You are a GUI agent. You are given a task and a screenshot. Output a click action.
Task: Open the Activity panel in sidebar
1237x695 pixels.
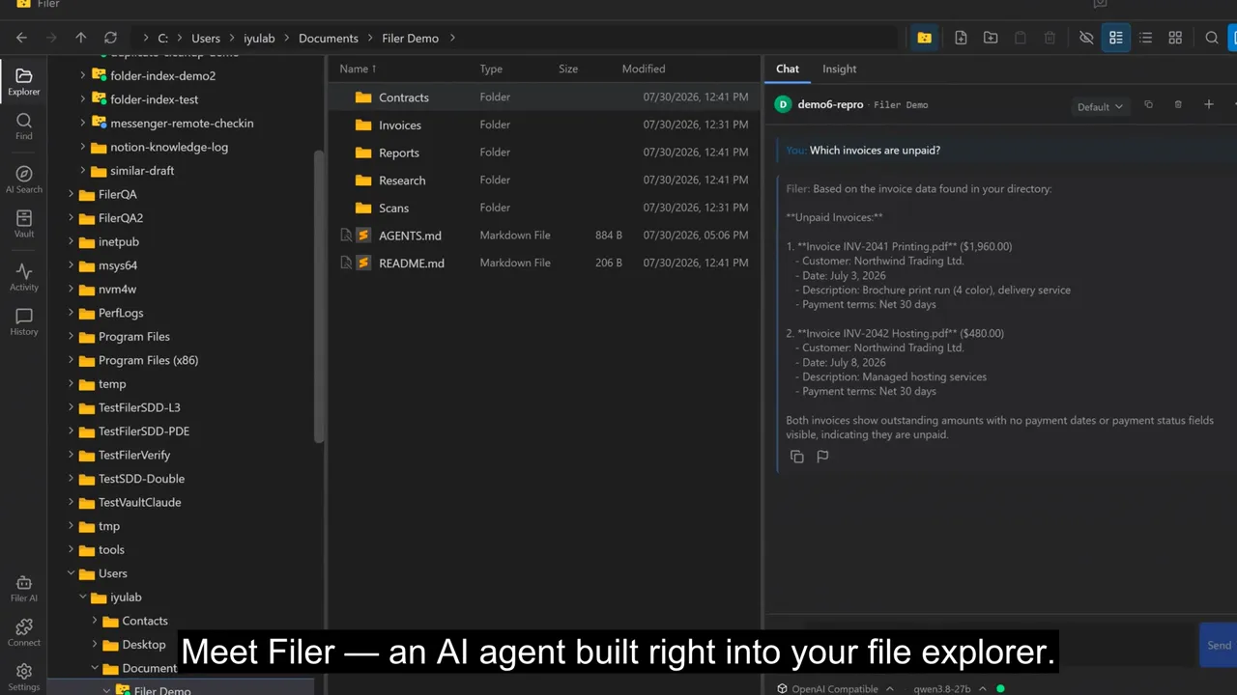(23, 278)
